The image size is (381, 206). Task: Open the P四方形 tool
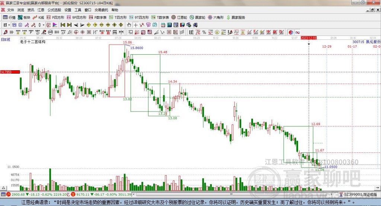coord(55,17)
